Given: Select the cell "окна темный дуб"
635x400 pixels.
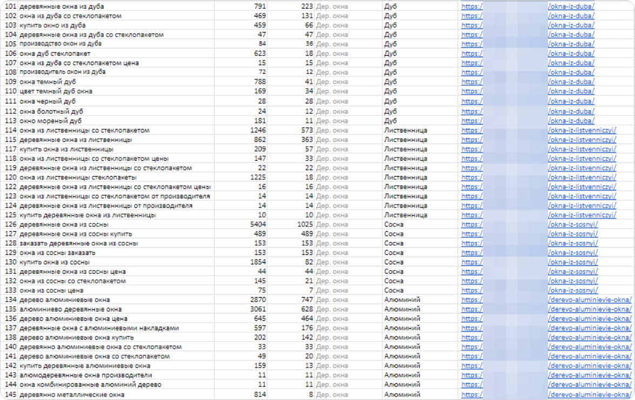Looking at the screenshot, I should [48, 82].
